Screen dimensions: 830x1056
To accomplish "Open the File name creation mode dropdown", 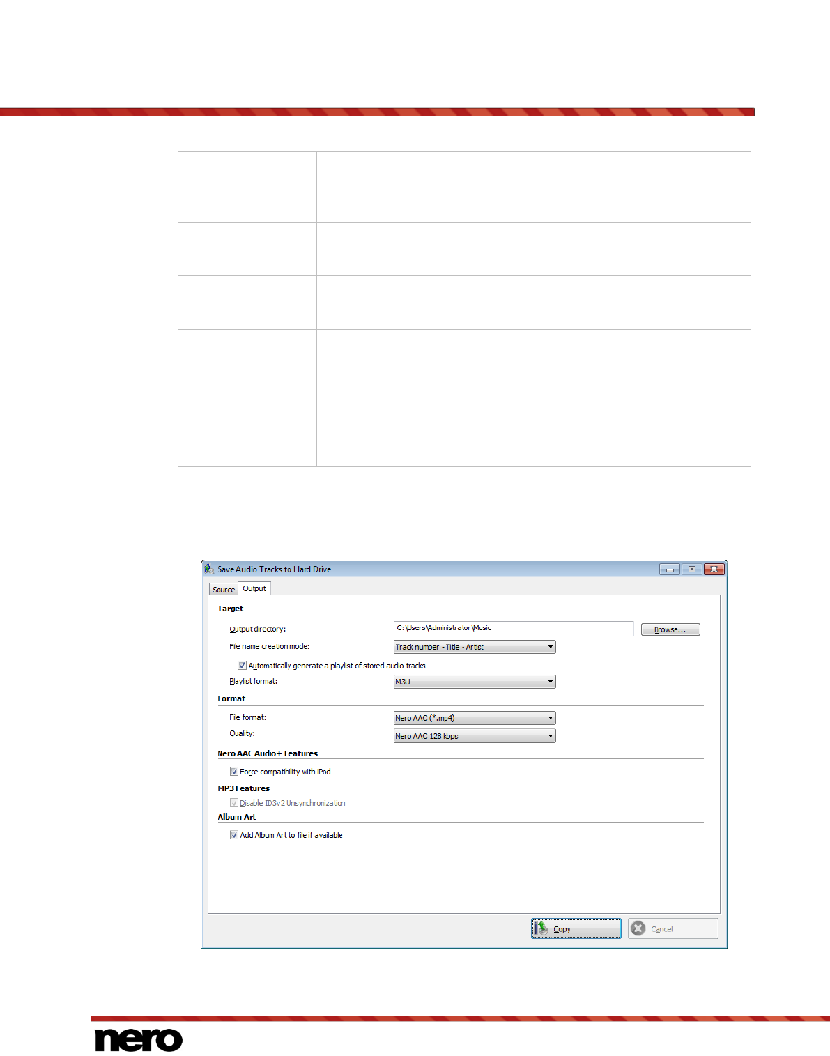I will pos(475,647).
